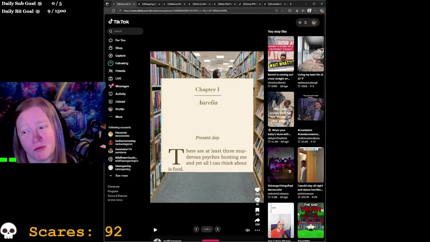430x242 pixels.
Task: Open Eakengaming followed account
Action: (120, 167)
